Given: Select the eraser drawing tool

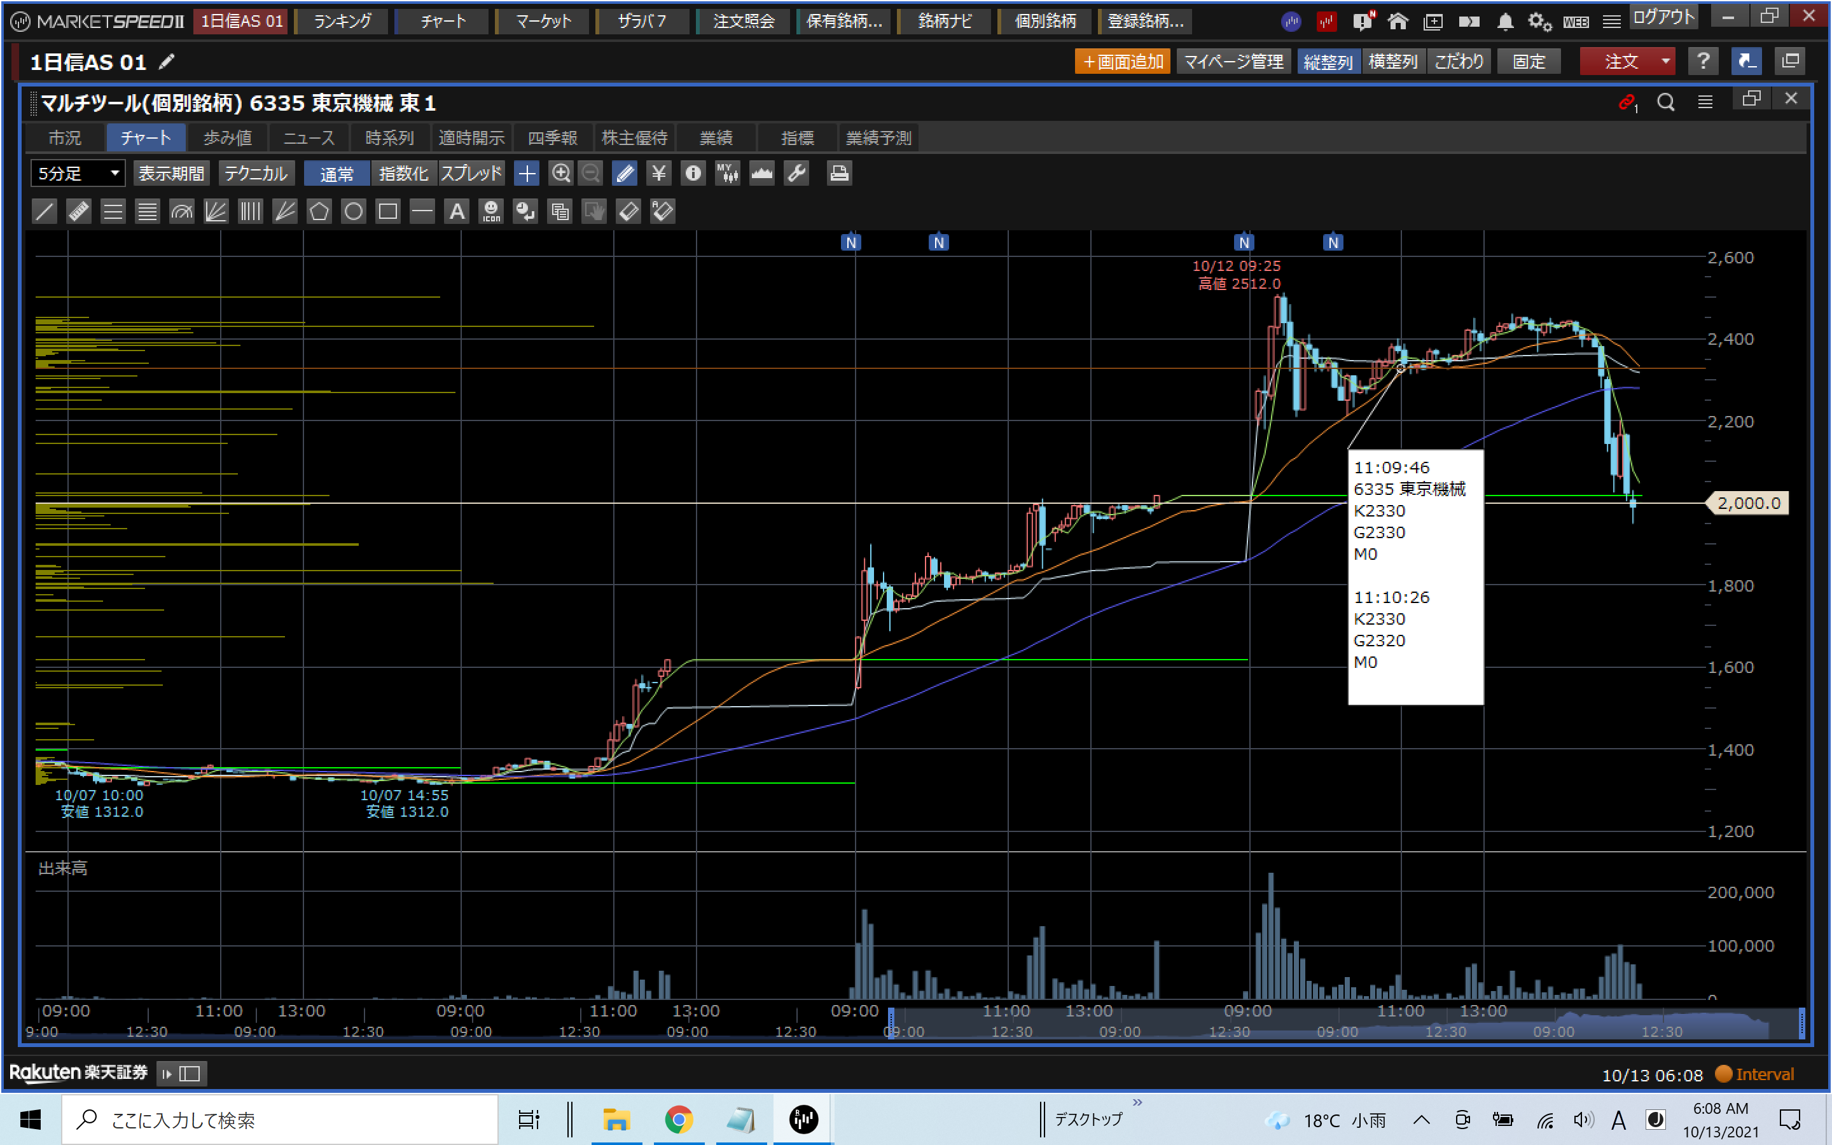Looking at the screenshot, I should [628, 211].
